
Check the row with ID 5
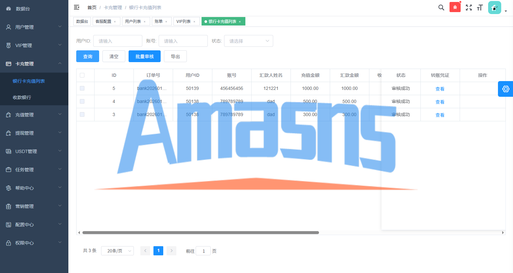click(x=82, y=88)
